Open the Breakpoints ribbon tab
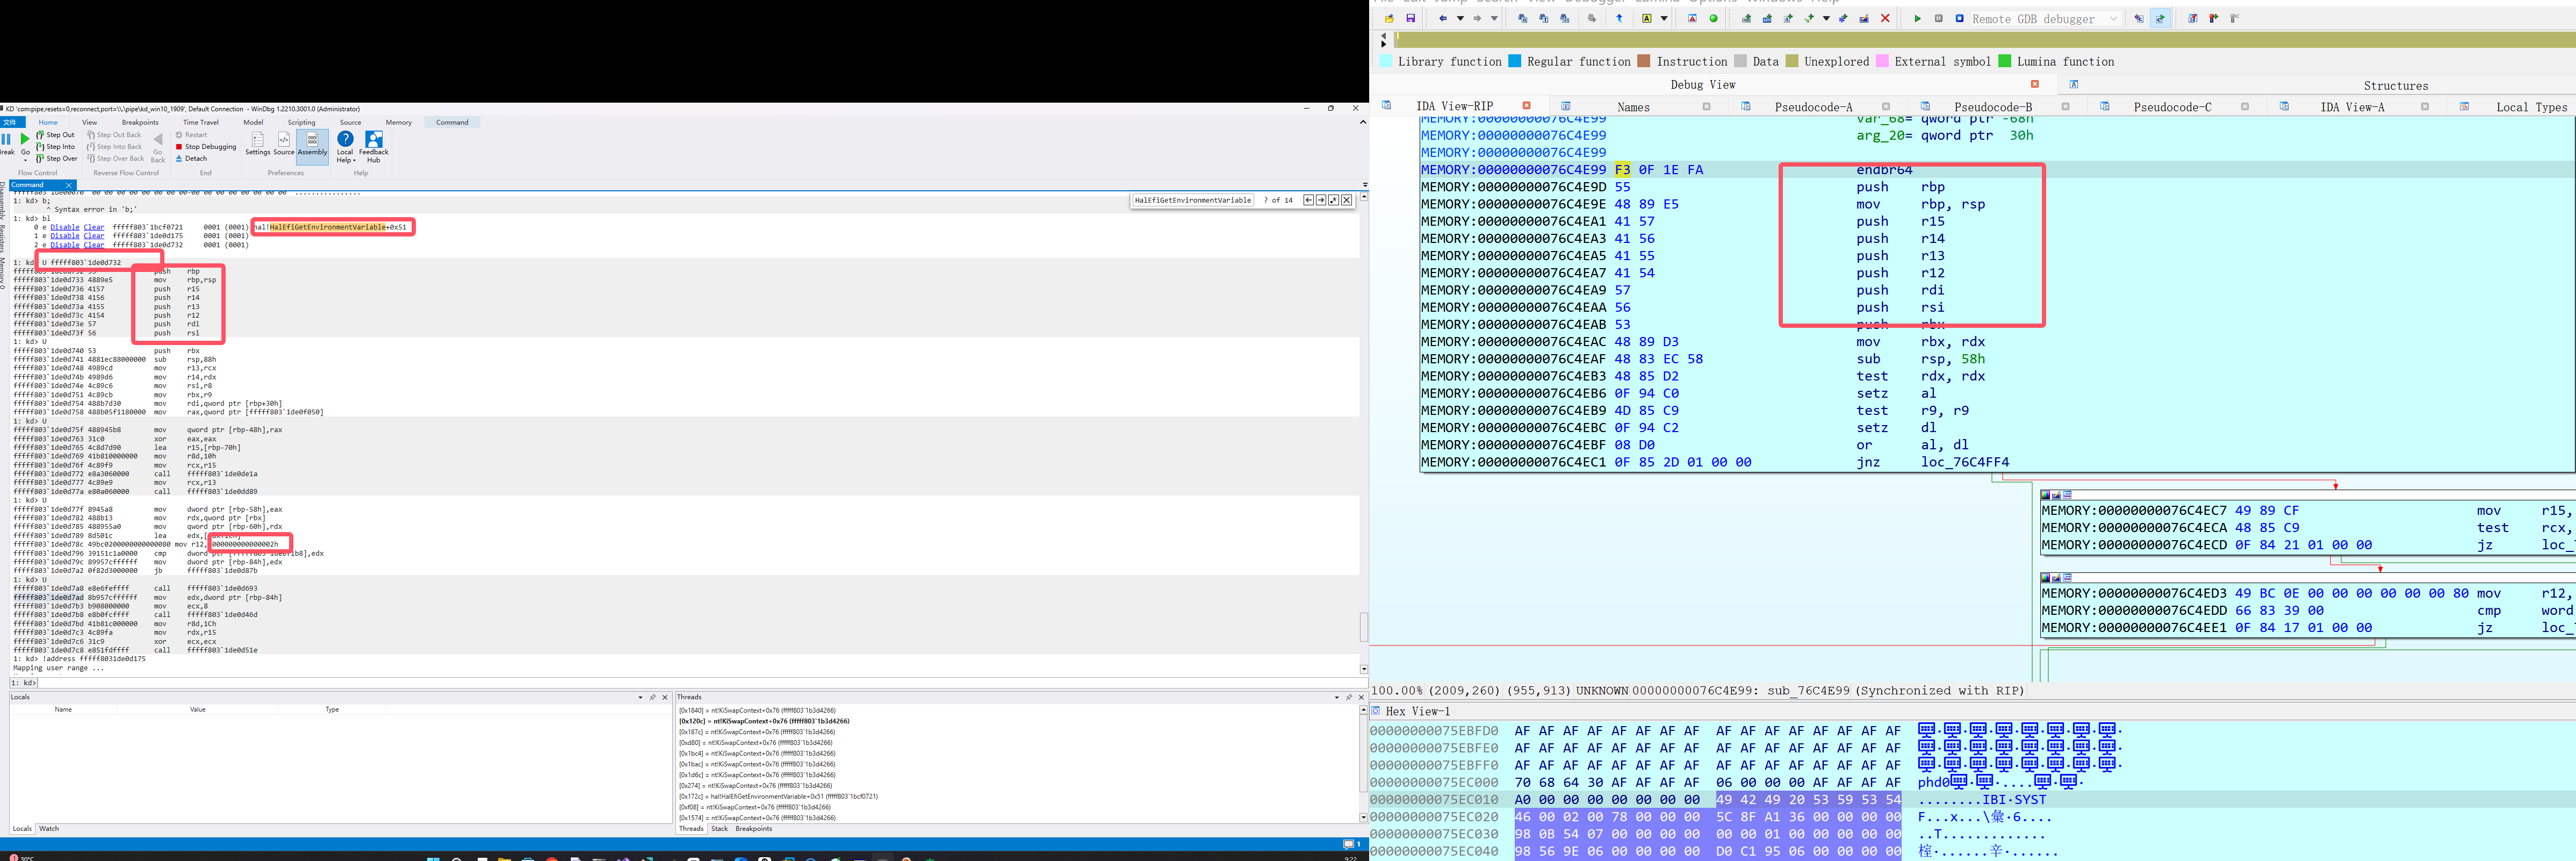This screenshot has width=2576, height=861. pyautogui.click(x=140, y=123)
